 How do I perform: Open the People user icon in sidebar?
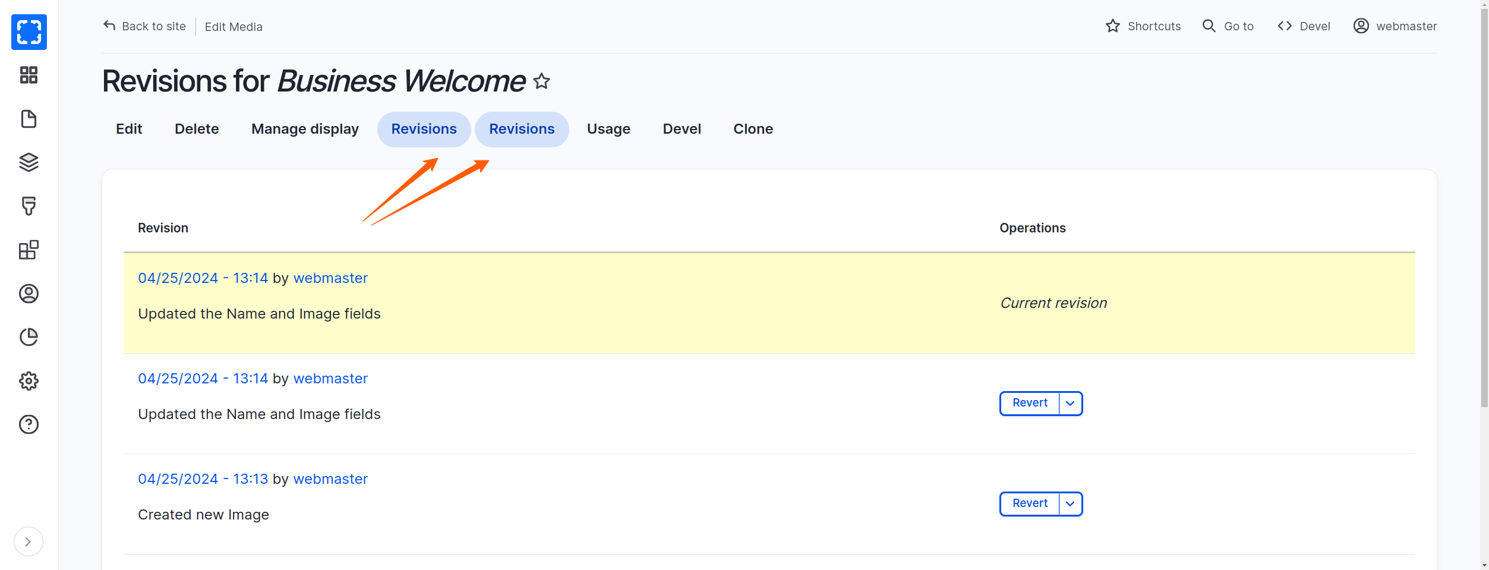29,294
